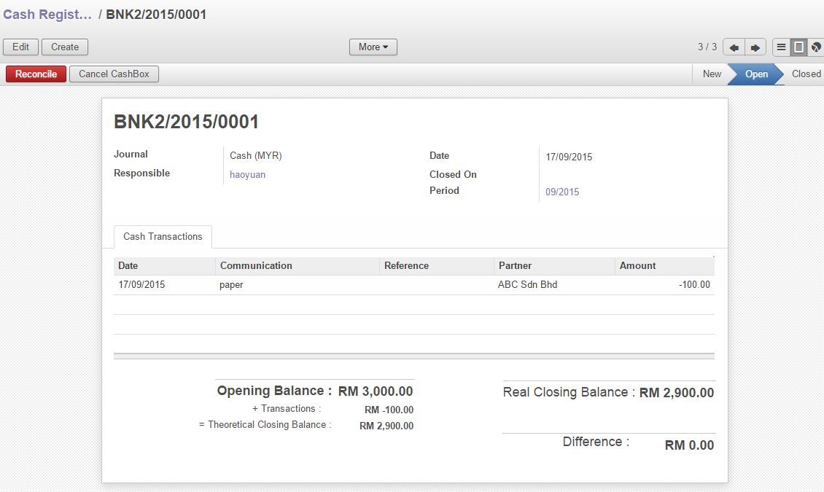Switch to the Cash Transactions tab
This screenshot has height=492, width=824.
tap(162, 236)
